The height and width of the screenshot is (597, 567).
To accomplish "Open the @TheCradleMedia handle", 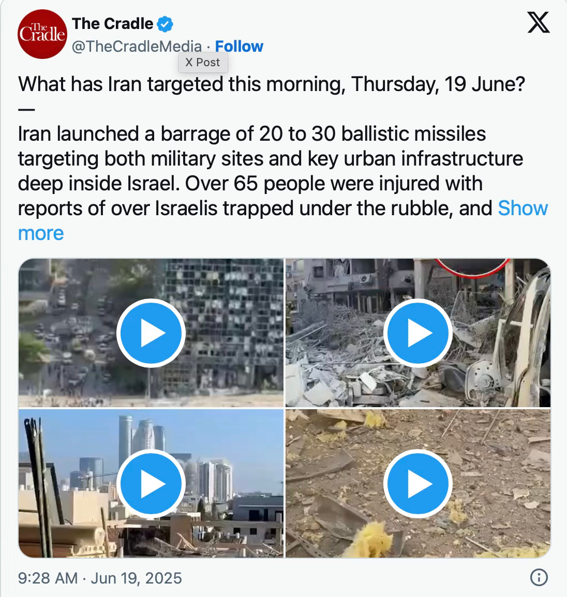I will 137,47.
